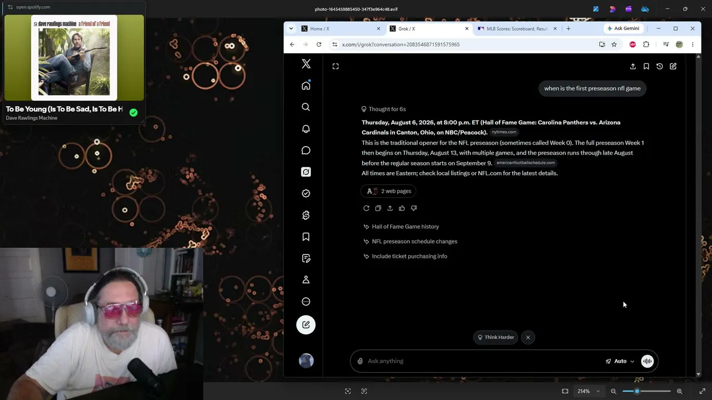Click the Think Harder button
712x400 pixels.
495,337
